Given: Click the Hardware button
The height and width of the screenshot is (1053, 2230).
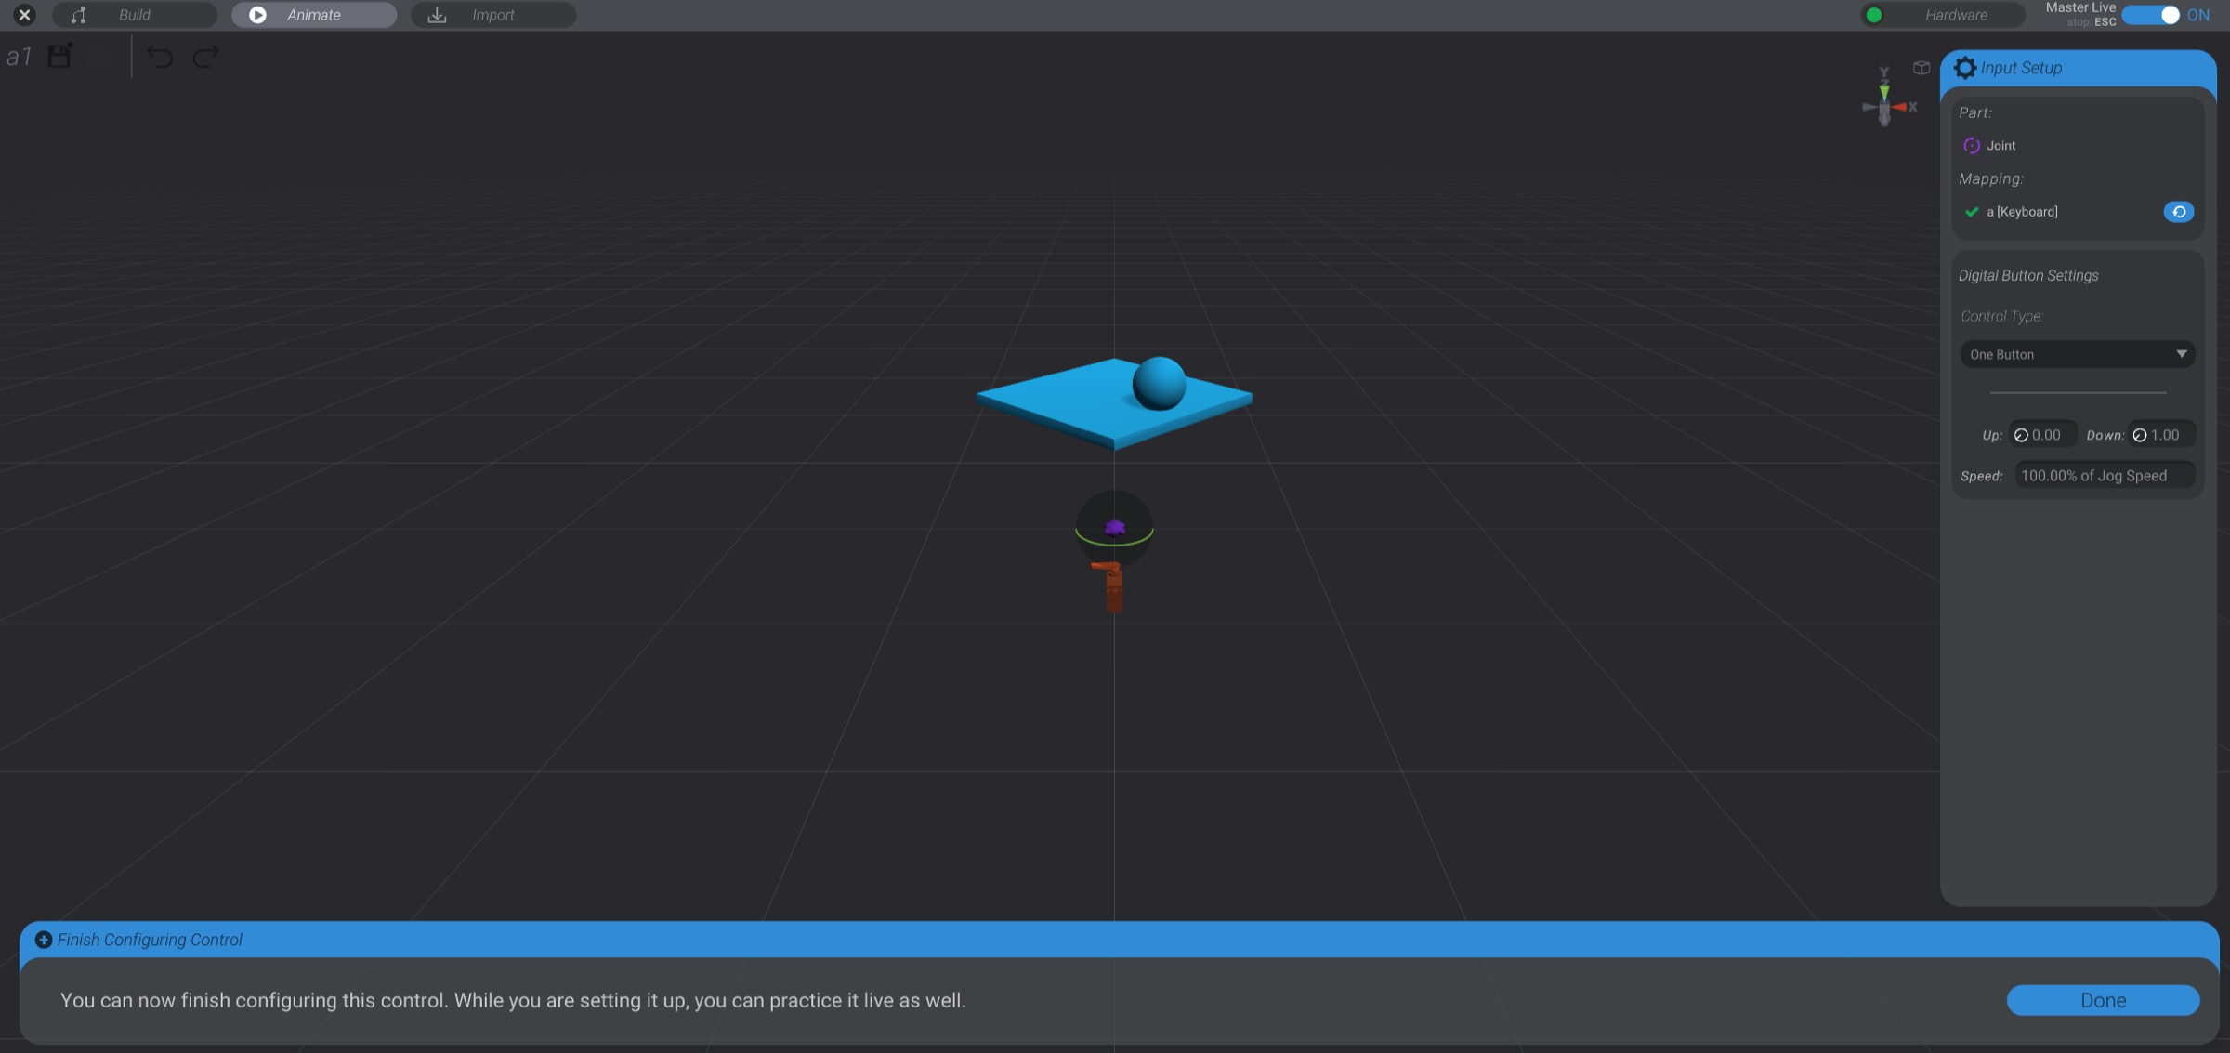Looking at the screenshot, I should (1955, 15).
